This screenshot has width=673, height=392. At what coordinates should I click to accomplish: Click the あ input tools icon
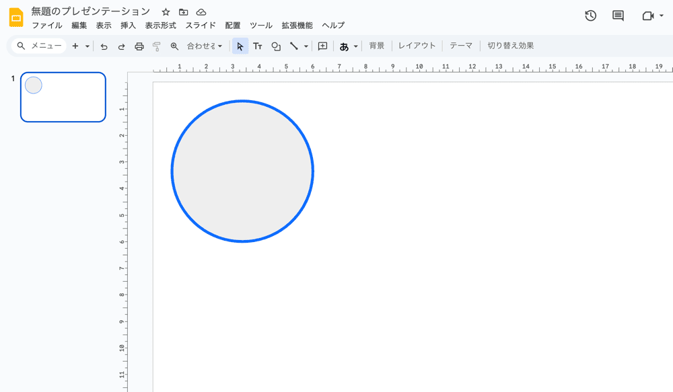pos(344,46)
